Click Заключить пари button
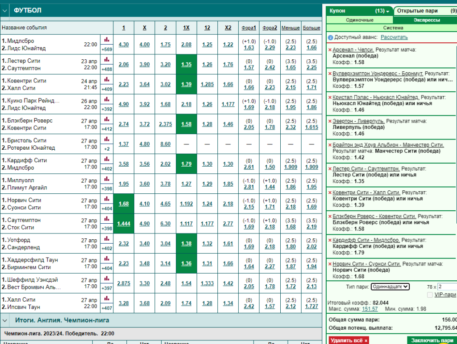Image resolution: width=457 pixels, height=344 pixels. click(432, 340)
